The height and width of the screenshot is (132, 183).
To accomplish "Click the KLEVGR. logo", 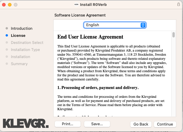I will click(26, 123).
